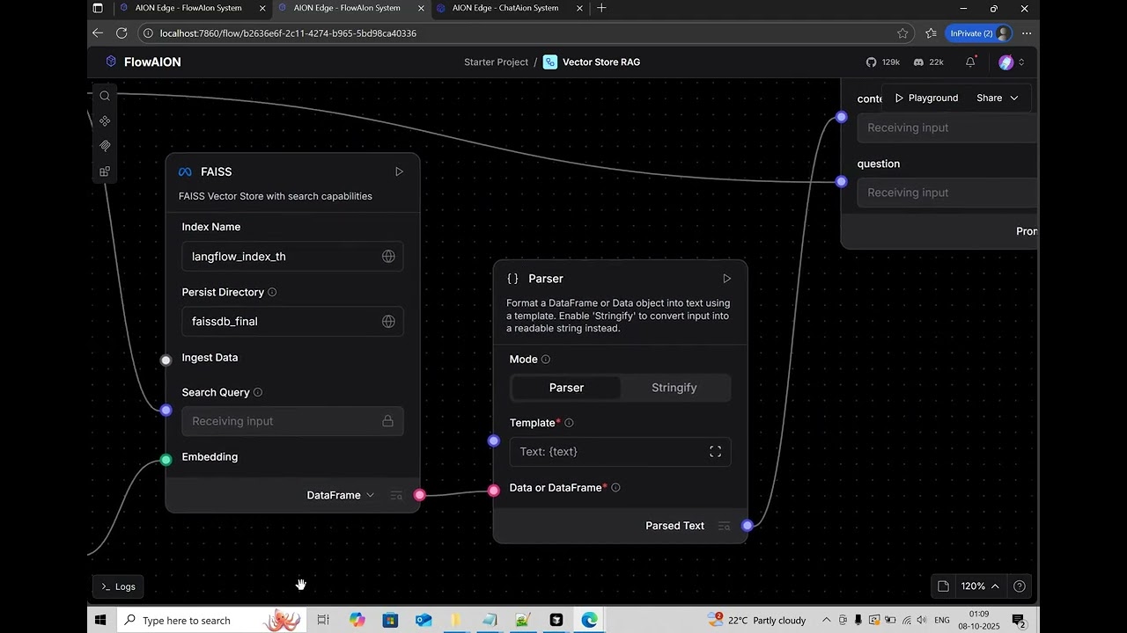Click the globe icon in Persist Directory field
1127x633 pixels.
(x=388, y=322)
